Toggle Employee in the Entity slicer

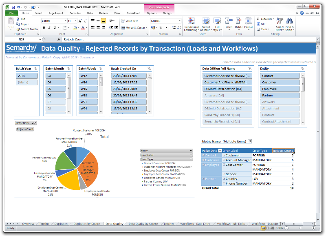coord(280,89)
